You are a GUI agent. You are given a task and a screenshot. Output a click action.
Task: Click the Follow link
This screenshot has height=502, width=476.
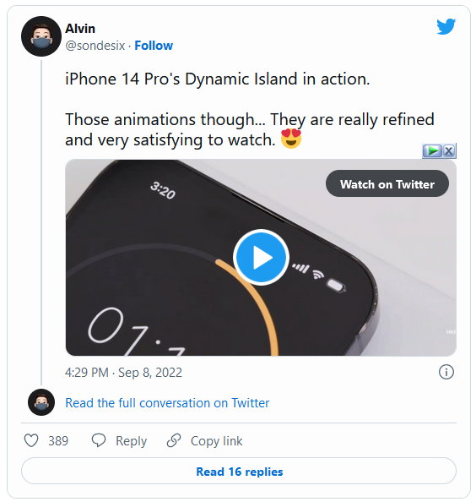[154, 46]
